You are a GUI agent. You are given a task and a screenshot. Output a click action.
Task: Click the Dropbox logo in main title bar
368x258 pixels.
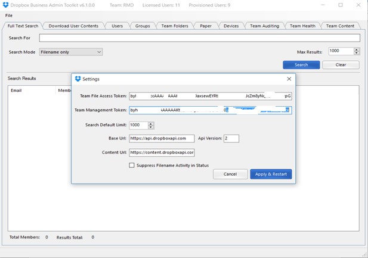point(5,5)
